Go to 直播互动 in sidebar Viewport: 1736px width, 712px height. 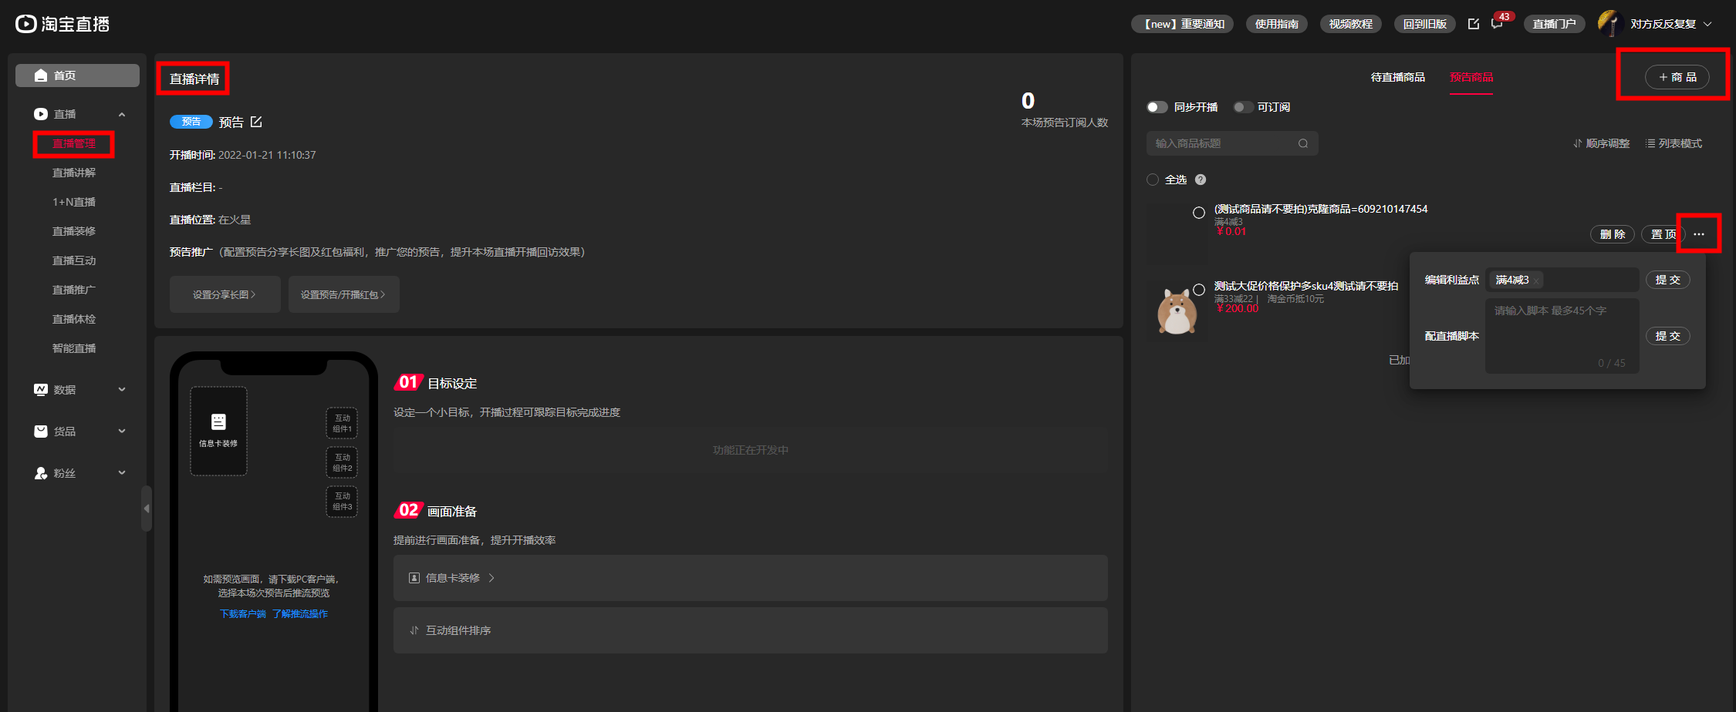click(74, 260)
